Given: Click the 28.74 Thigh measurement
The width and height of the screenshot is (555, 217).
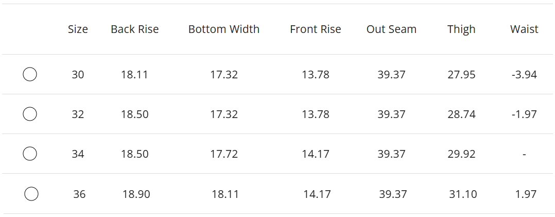Looking at the screenshot, I should 461,114.
